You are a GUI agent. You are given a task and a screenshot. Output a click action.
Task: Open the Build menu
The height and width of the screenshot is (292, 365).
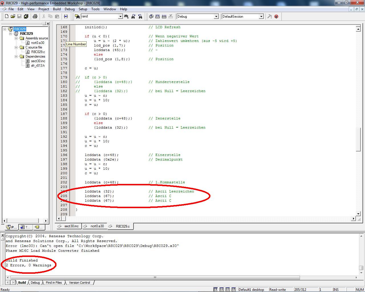(x=57, y=9)
